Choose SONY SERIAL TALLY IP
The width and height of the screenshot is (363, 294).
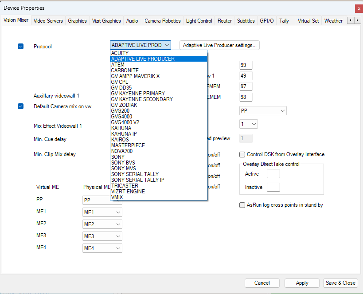159,180
